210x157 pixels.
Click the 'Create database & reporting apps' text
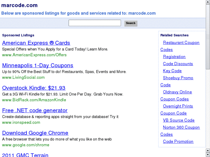(60, 117)
